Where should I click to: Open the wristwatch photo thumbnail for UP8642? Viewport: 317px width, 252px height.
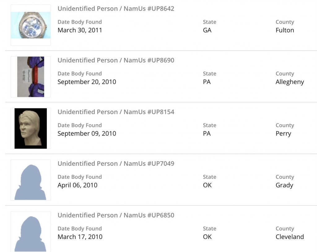pos(31,25)
